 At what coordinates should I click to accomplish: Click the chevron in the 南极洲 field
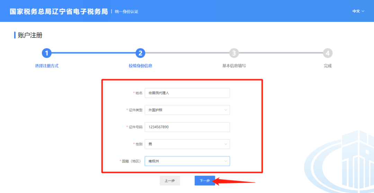(x=226, y=161)
